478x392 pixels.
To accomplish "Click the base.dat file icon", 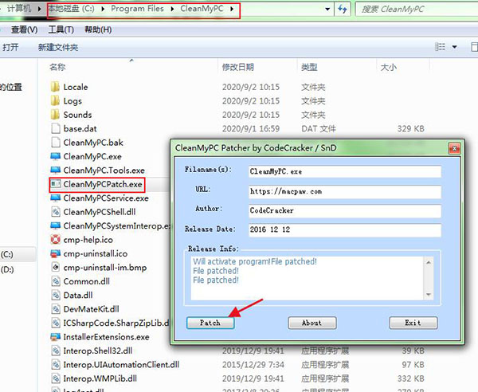I will tap(54, 128).
